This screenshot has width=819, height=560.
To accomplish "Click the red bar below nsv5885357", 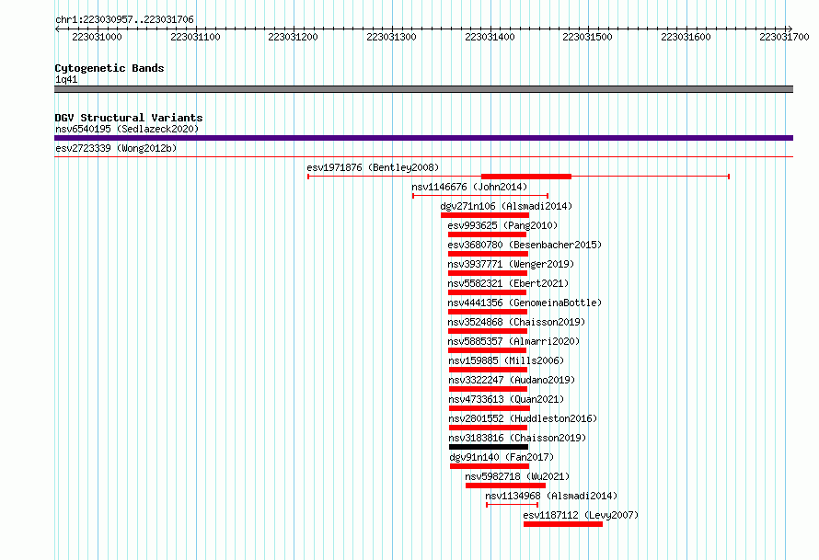I will (487, 350).
